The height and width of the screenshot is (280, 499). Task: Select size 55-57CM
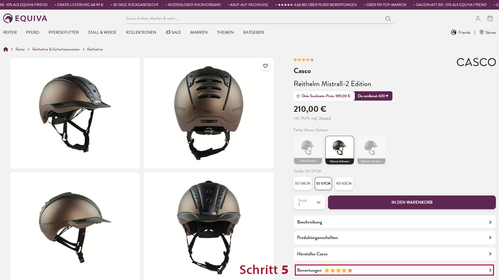click(x=323, y=183)
